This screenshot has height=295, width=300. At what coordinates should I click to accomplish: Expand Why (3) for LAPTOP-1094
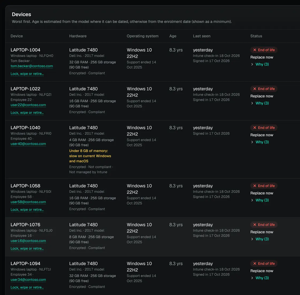(x=260, y=278)
